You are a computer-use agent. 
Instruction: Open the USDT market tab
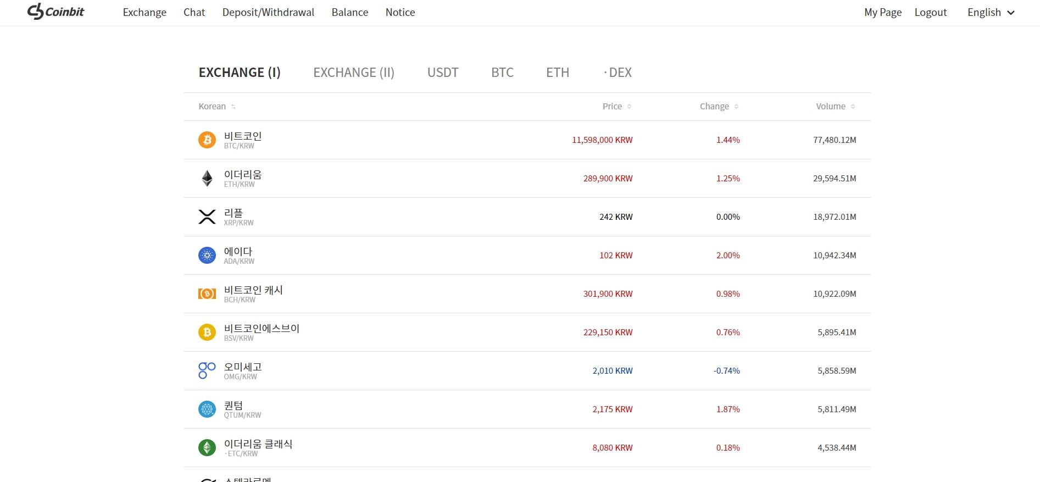[443, 73]
